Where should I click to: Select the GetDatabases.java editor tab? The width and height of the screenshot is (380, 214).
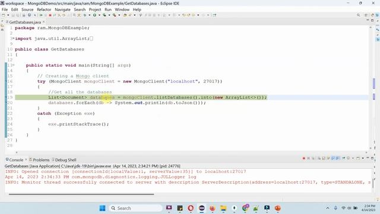(x=25, y=22)
